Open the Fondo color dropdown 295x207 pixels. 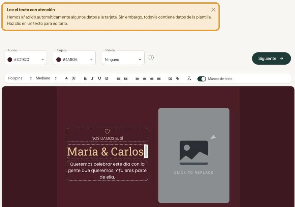[25, 58]
